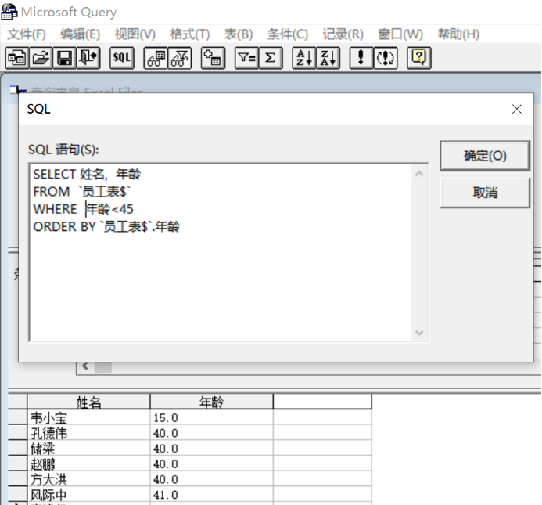Click the WHERE 年龄<45 line
Viewport: 542px width, 505px height.
pos(84,209)
